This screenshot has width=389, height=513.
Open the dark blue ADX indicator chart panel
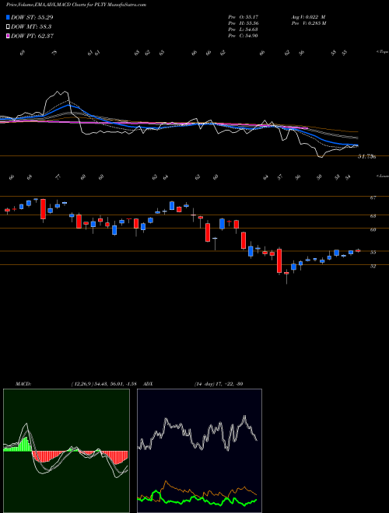(x=199, y=451)
